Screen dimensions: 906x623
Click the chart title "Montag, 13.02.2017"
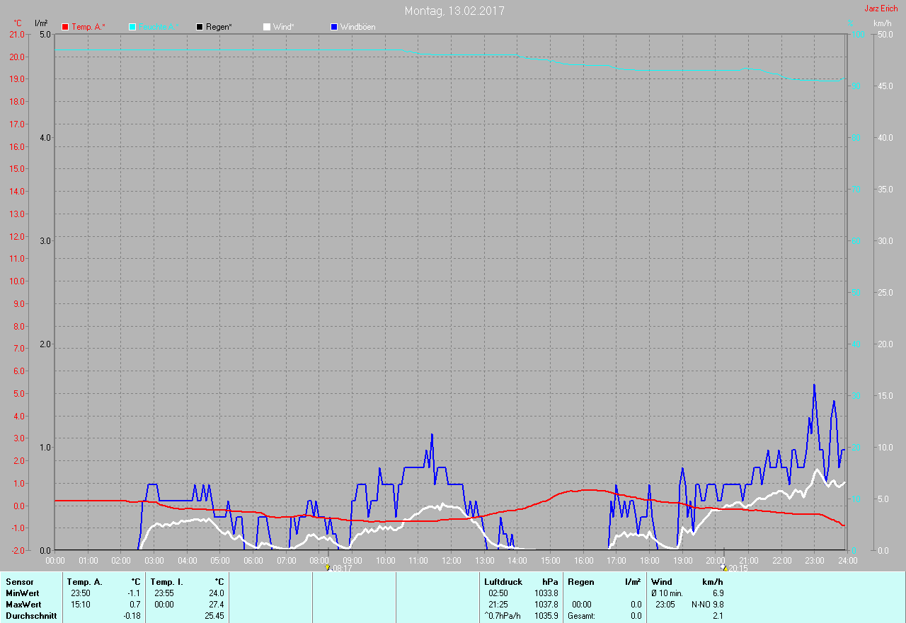(x=454, y=11)
